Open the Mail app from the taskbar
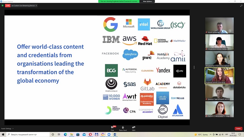This screenshot has width=244, height=137. (84, 134)
